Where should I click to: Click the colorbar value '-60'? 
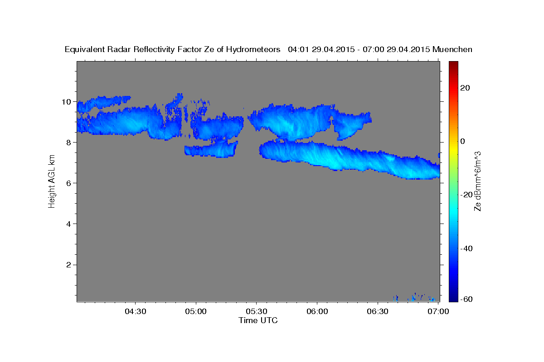(466, 299)
